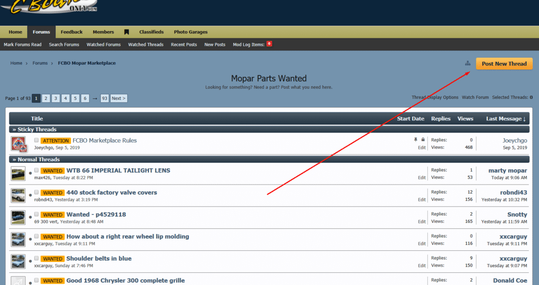Click the red Mod Log Items badge

269,44
